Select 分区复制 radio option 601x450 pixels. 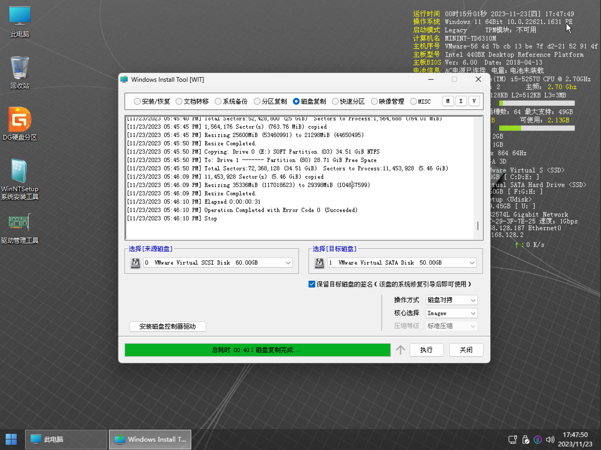[270, 101]
